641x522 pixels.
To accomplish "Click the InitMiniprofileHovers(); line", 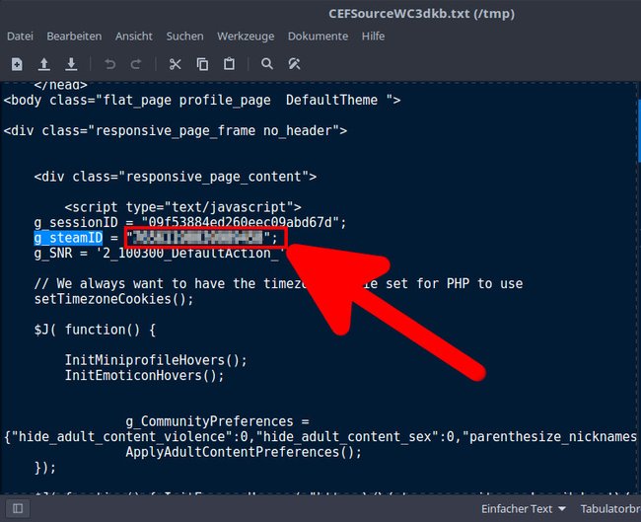I will tap(156, 360).
